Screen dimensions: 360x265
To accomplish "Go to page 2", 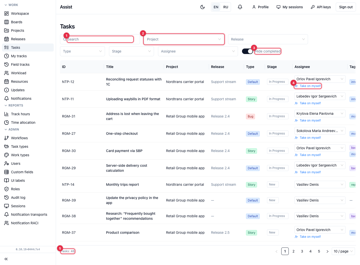I will (293, 251).
